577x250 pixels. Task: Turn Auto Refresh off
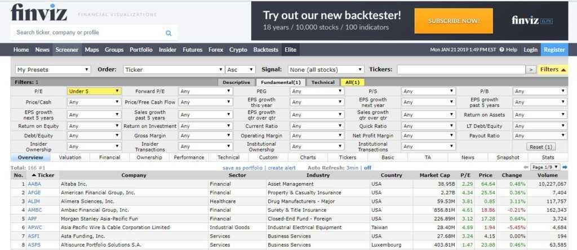(367, 168)
